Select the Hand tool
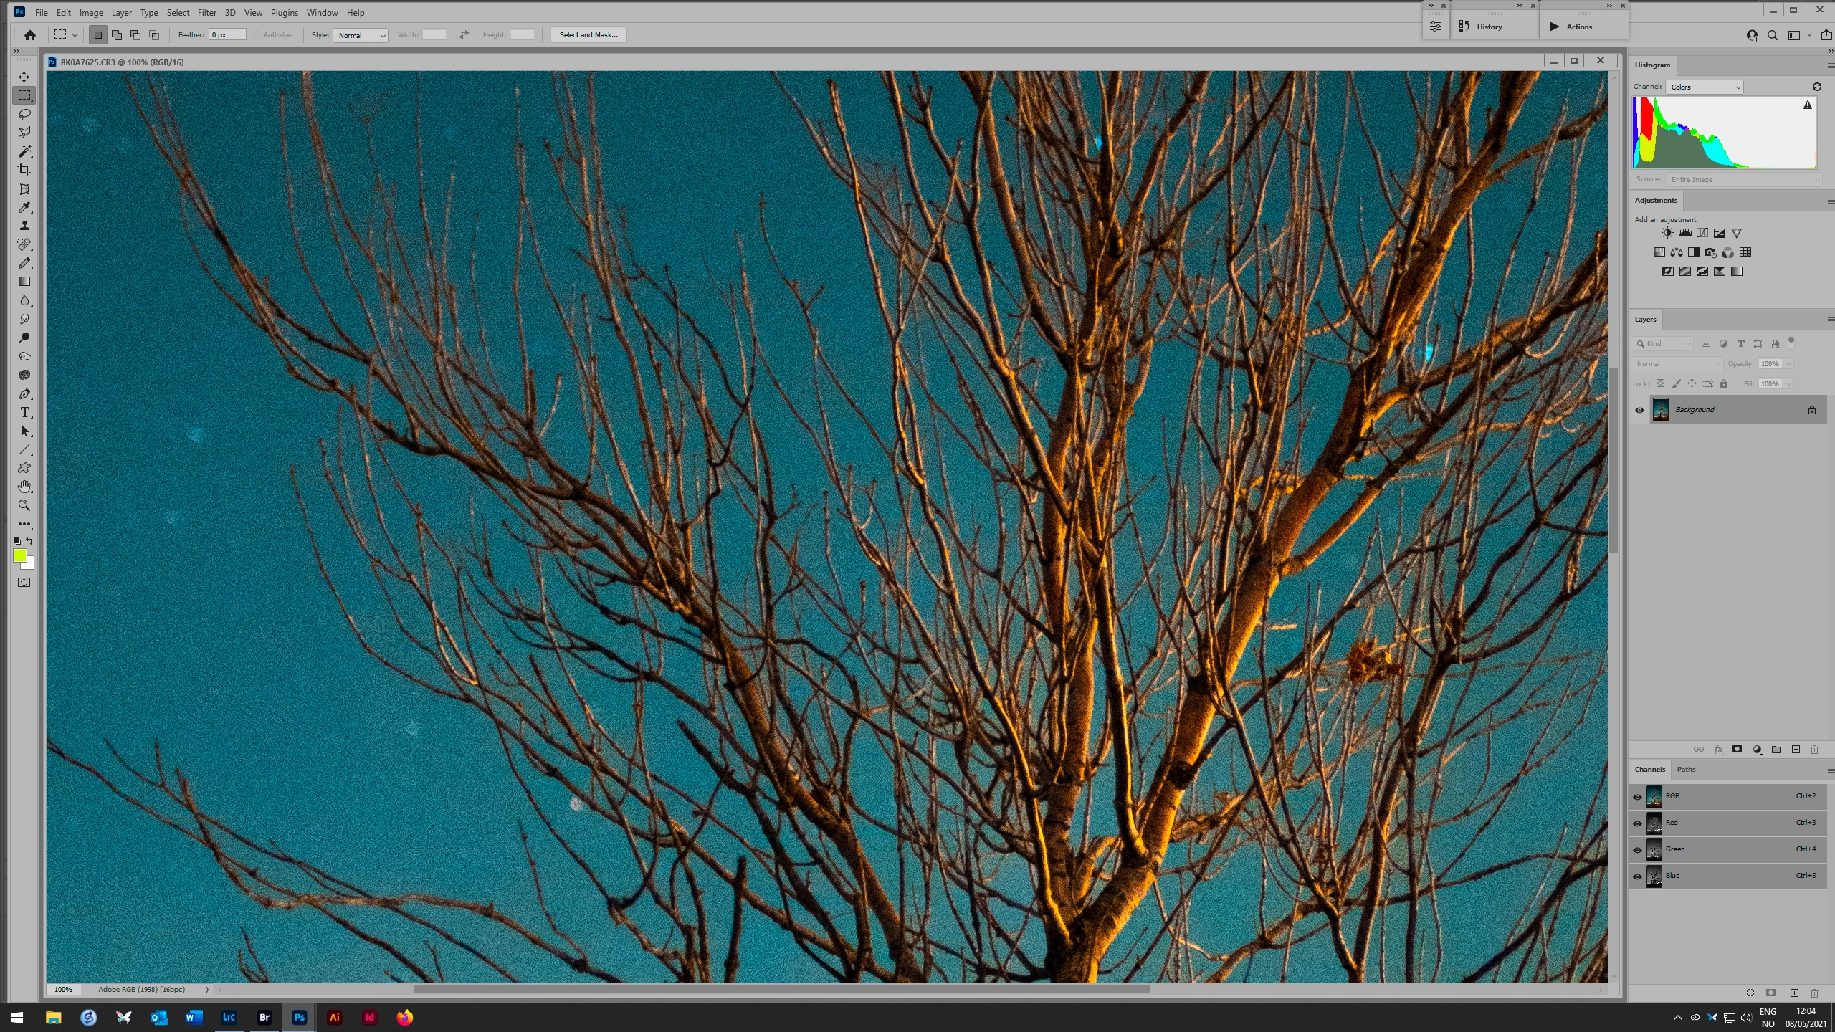1835x1032 pixels. click(24, 487)
